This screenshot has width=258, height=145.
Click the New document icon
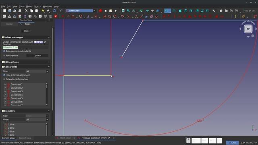point(4,11)
